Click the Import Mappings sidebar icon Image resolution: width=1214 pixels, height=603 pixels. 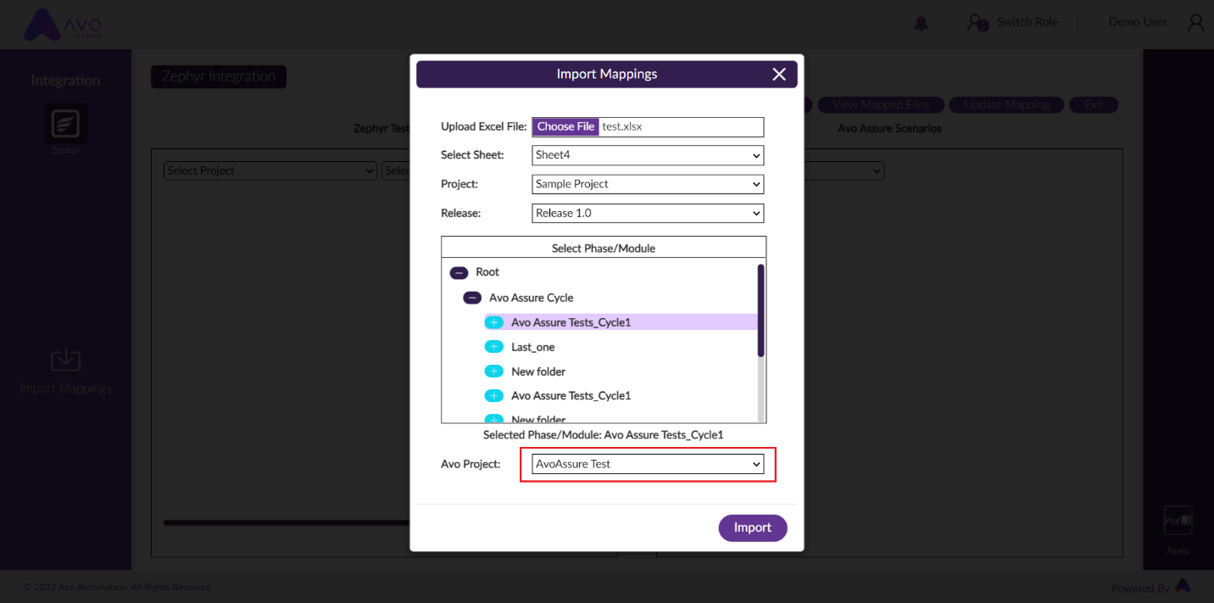(x=65, y=360)
